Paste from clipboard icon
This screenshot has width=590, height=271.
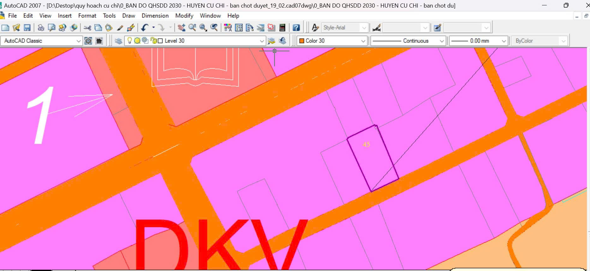click(109, 28)
